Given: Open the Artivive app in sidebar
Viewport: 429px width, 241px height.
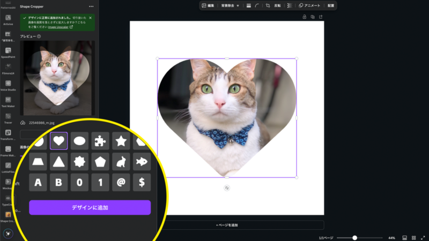Looking at the screenshot, I should (8, 20).
